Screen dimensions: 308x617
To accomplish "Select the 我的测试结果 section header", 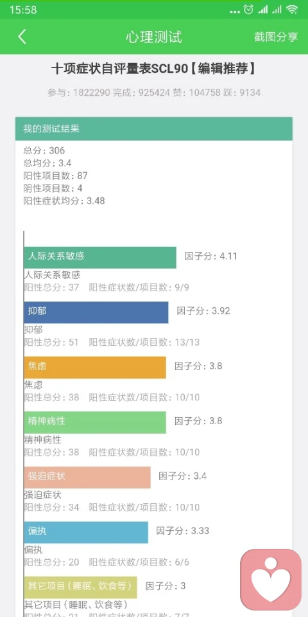I will 154,129.
